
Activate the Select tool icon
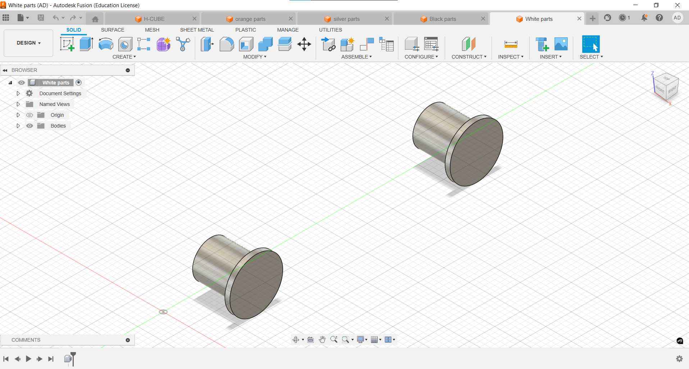591,44
